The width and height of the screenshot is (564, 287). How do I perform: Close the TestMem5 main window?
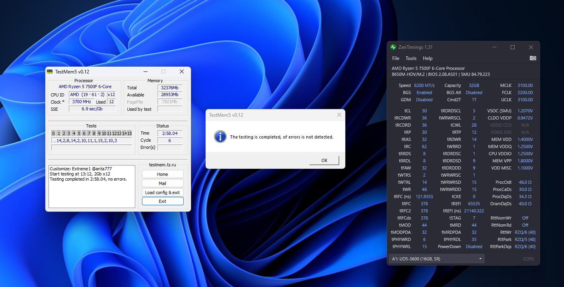182,71
